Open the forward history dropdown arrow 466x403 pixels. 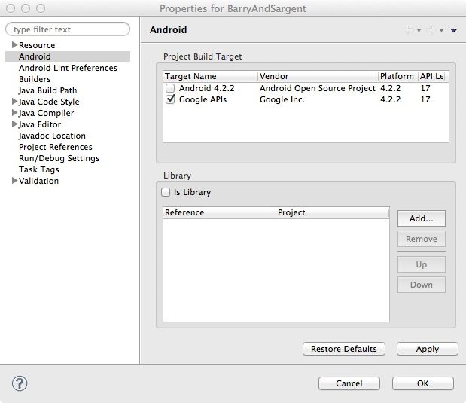click(x=441, y=31)
